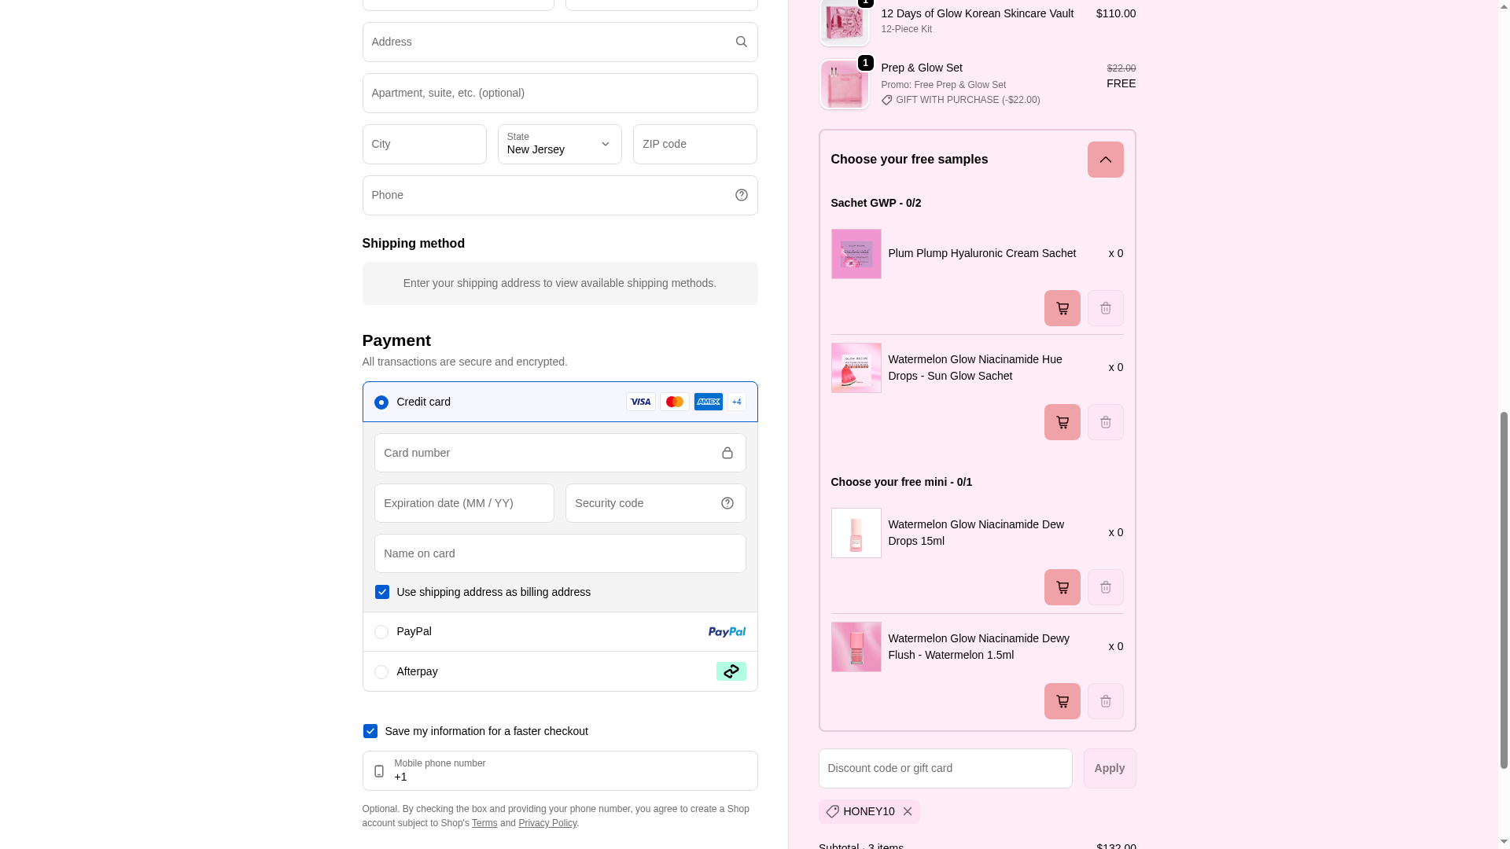The height and width of the screenshot is (849, 1510).
Task: Open the Privacy Policy link
Action: tap(547, 823)
